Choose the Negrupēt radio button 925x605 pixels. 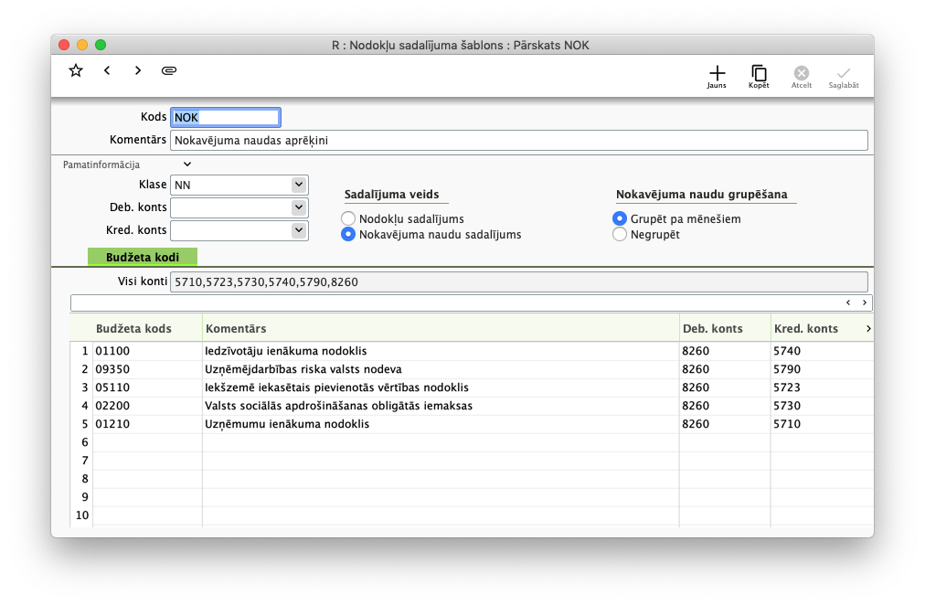coord(620,234)
